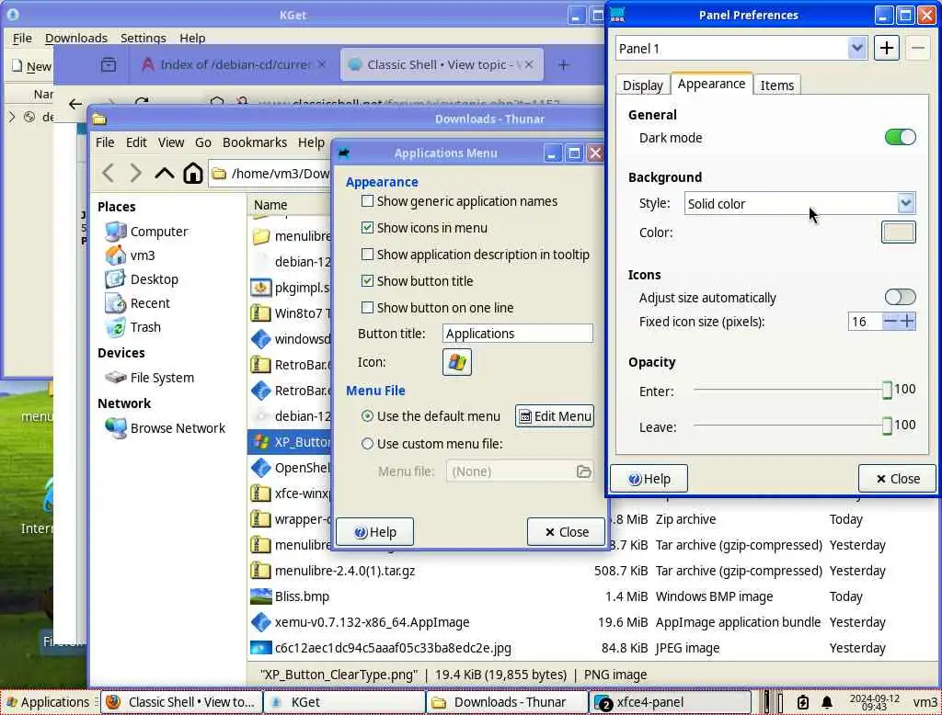Open the Panel 1 selector dropdown
The height and width of the screenshot is (715, 942).
pos(741,49)
